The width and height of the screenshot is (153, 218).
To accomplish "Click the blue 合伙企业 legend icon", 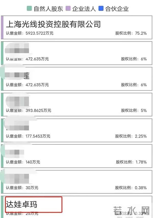I will coord(100,9).
